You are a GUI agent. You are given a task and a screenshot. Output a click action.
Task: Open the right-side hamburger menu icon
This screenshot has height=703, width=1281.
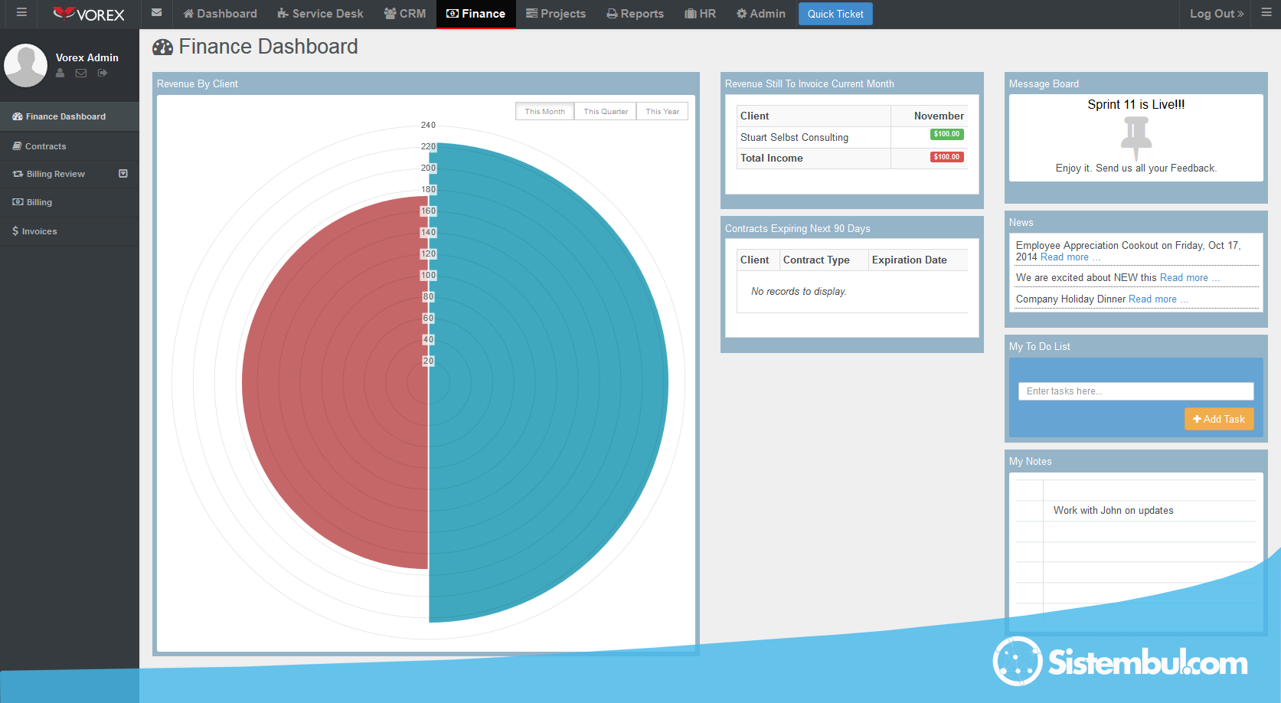(x=1266, y=13)
